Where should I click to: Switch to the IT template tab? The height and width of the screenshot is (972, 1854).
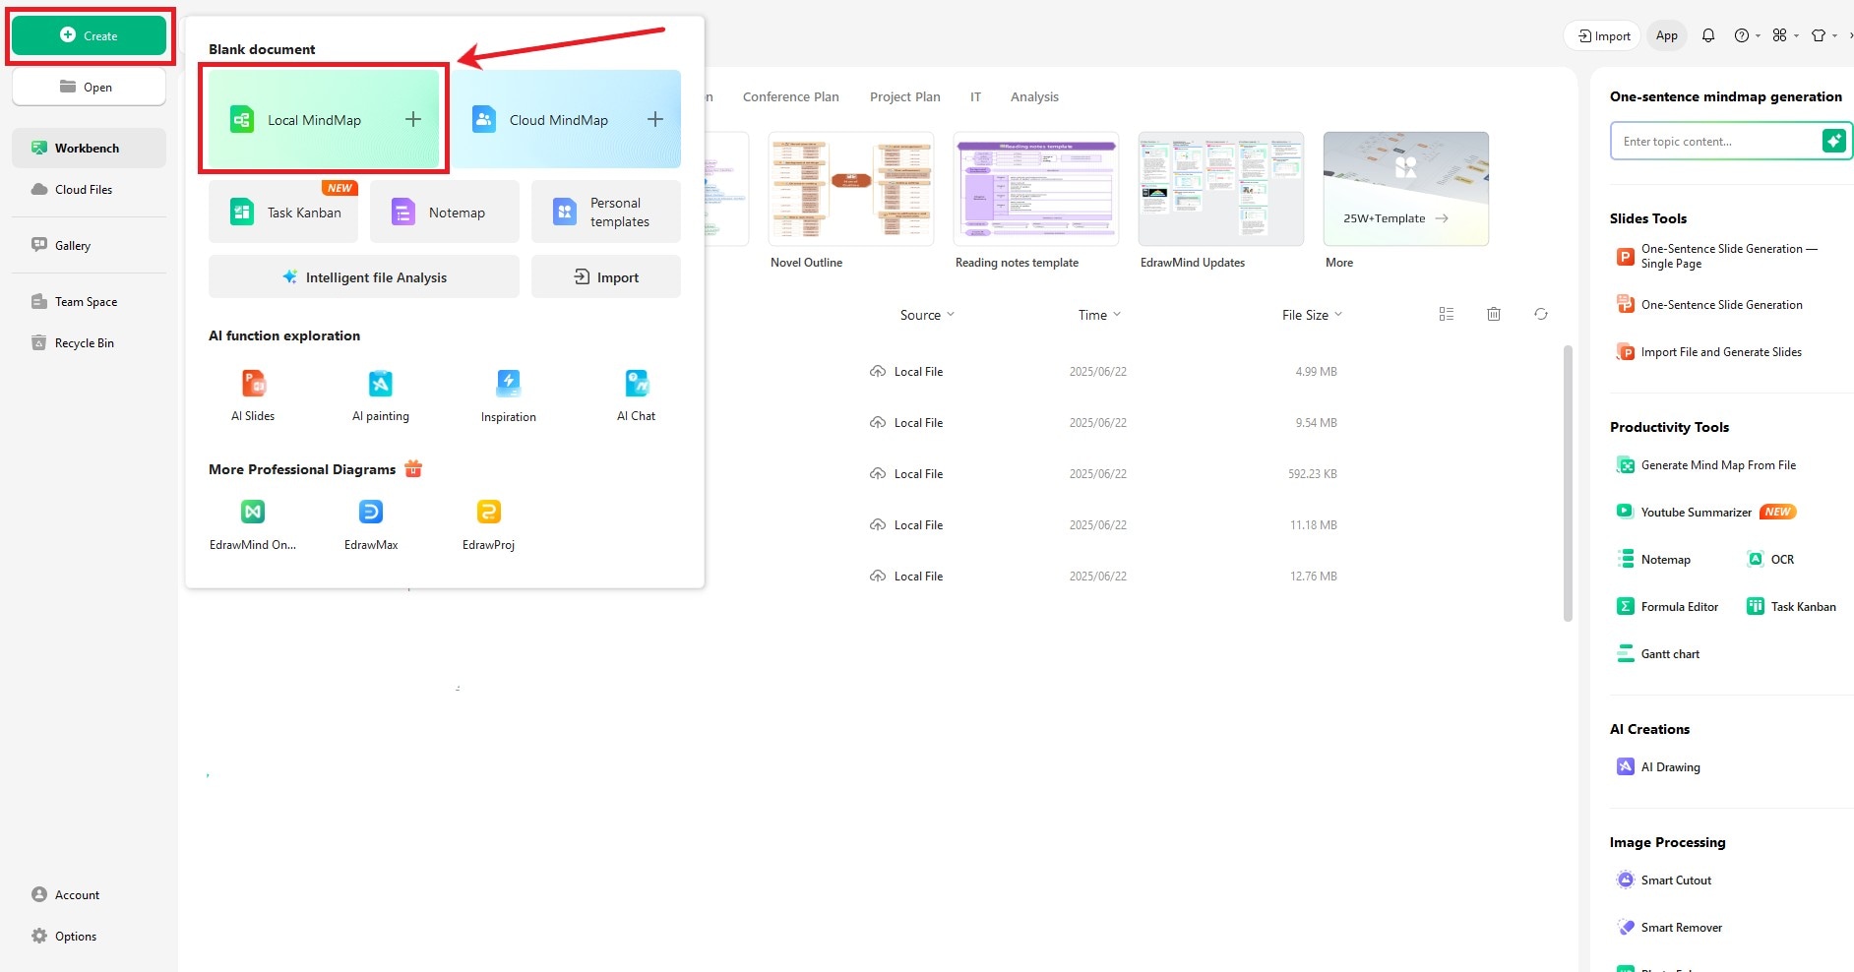975,96
